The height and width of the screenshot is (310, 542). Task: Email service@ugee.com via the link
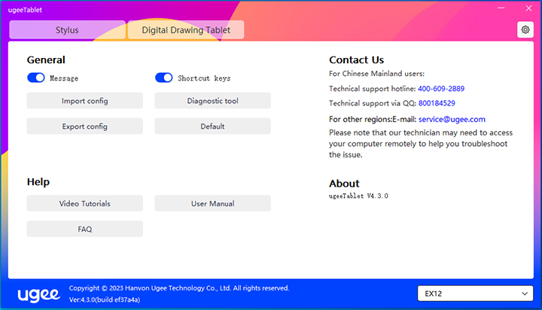point(452,119)
